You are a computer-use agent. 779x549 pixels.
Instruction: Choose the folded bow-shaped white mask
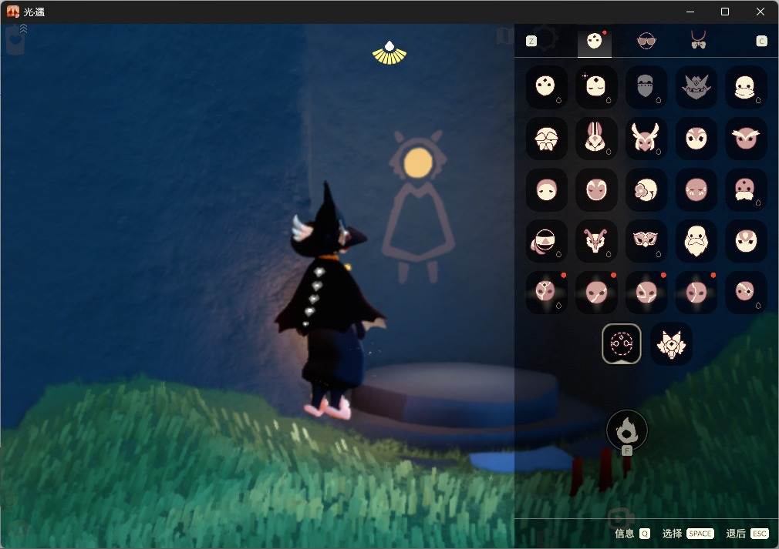pyautogui.click(x=546, y=139)
